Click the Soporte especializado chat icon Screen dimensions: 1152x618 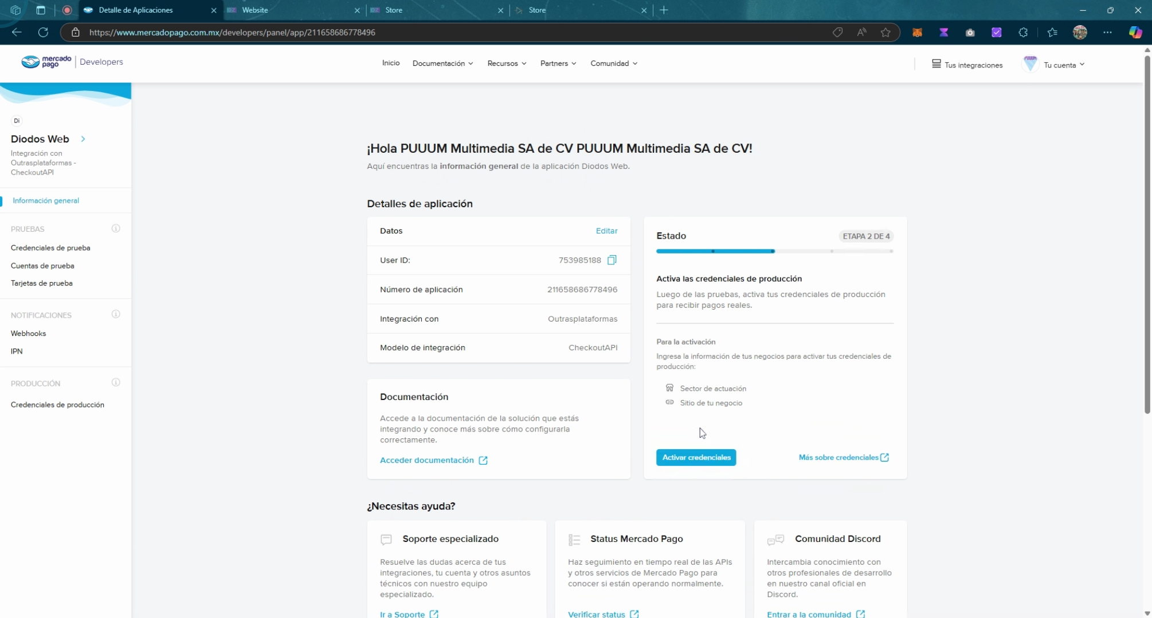pyautogui.click(x=386, y=540)
